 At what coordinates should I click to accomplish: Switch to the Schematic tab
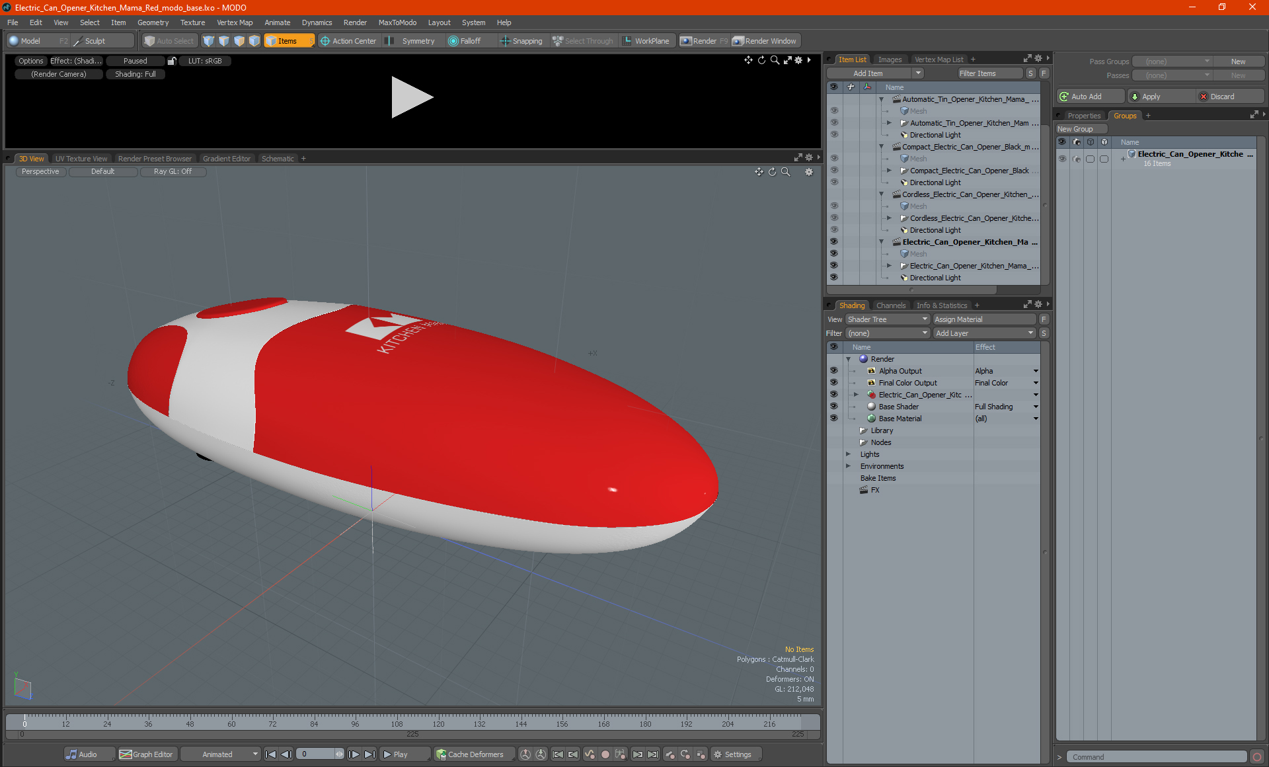[278, 159]
